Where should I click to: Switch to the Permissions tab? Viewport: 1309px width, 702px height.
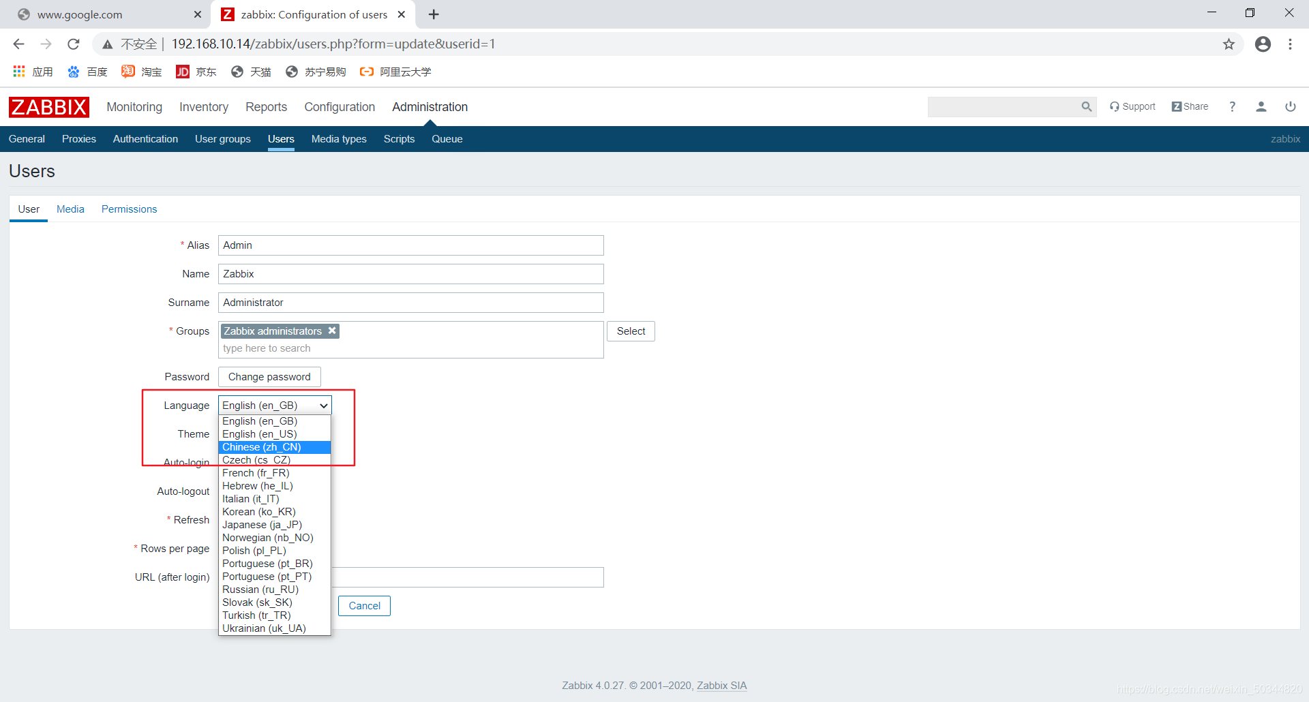tap(129, 209)
